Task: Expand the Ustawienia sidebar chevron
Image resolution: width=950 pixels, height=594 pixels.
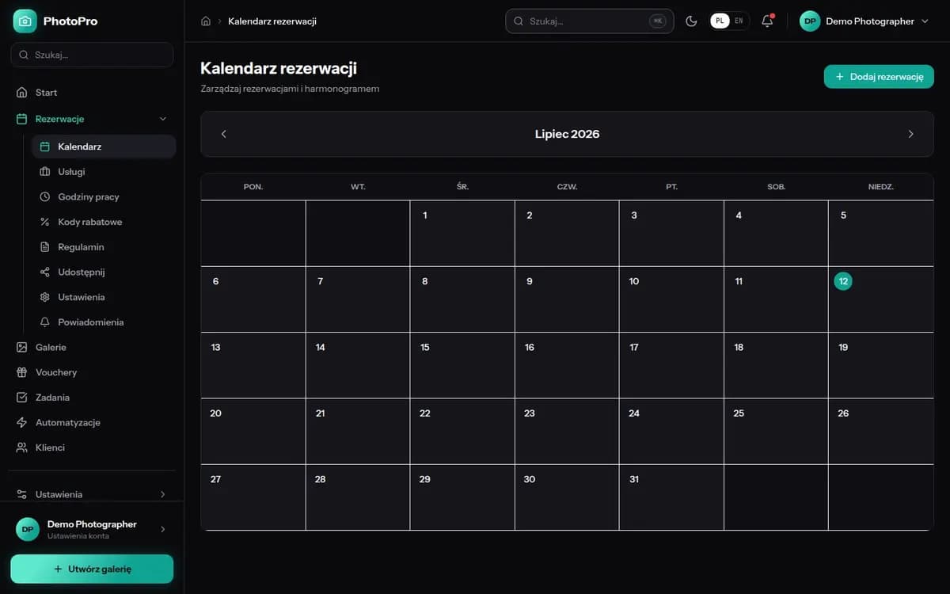Action: (x=163, y=494)
